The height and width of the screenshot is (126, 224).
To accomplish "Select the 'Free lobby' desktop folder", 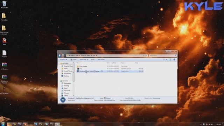I will coord(4,17).
